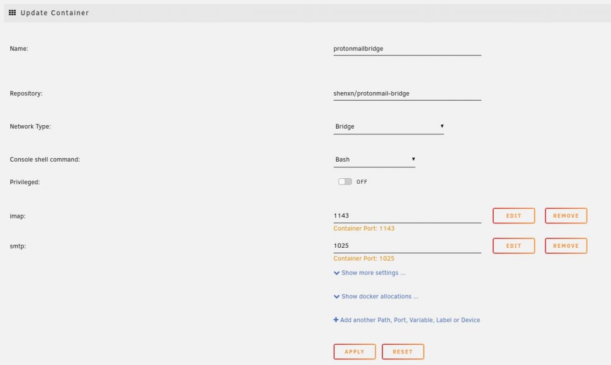Click the plus icon before Add another Path

336,320
